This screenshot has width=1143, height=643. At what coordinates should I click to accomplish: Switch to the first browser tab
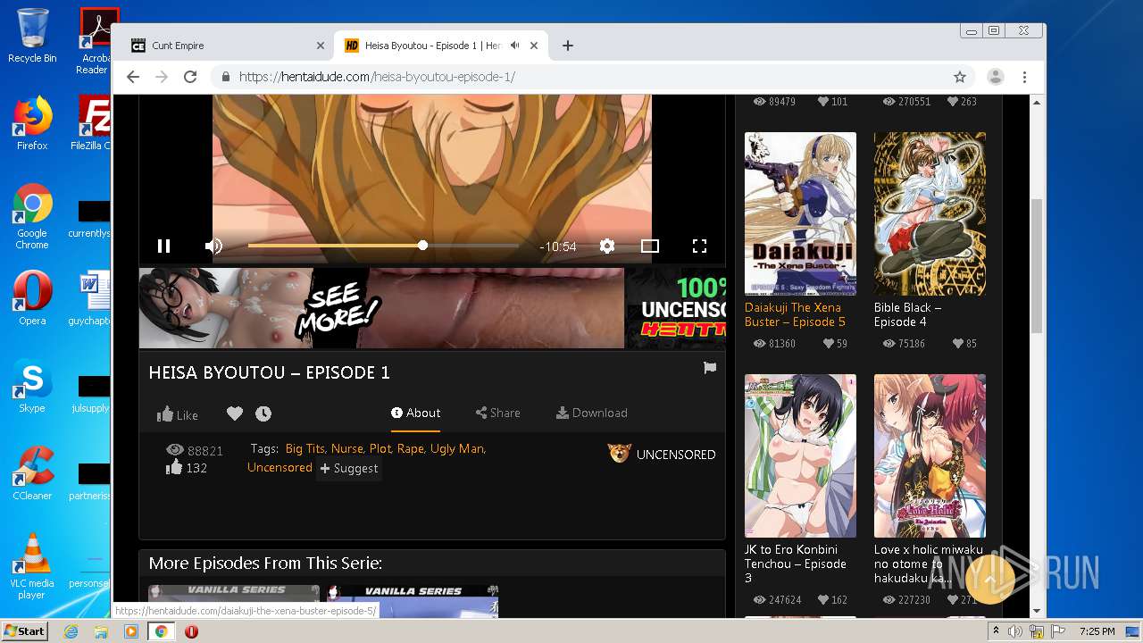[x=227, y=46]
